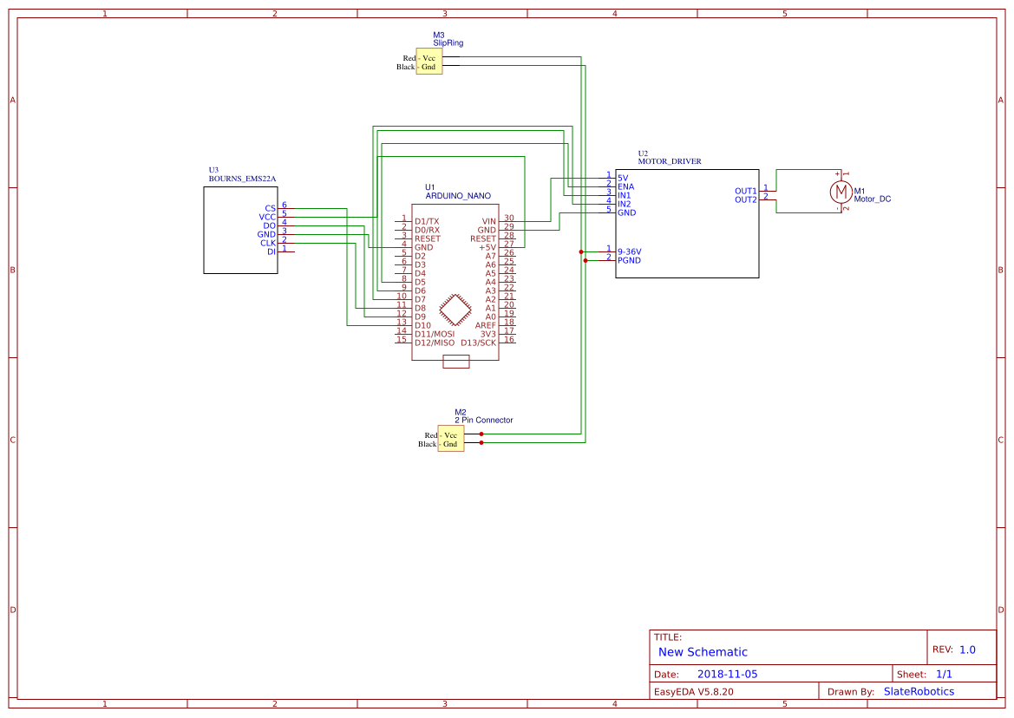Image resolution: width=1014 pixels, height=718 pixels.
Task: Click the SlateRobotics Drawn By entry
Action: tap(919, 691)
